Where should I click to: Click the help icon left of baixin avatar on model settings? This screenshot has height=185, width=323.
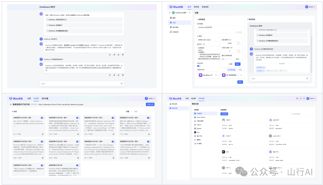pyautogui.click(x=304, y=98)
